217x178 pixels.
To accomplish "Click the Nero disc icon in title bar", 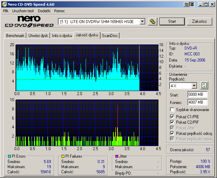I will tap(4, 4).
